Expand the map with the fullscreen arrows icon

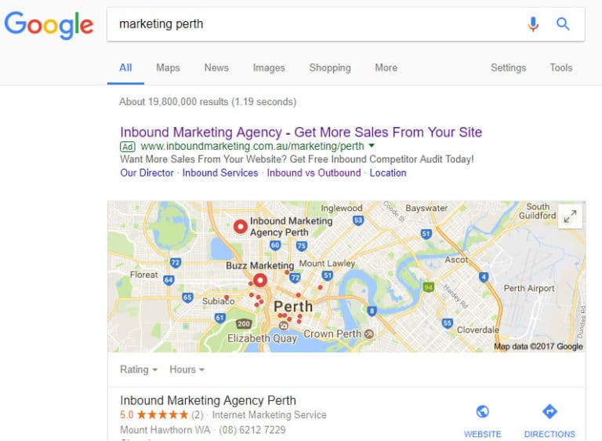point(570,217)
